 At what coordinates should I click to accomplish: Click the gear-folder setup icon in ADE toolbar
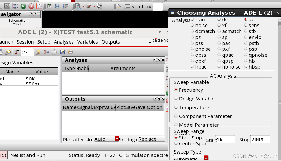click(8, 52)
